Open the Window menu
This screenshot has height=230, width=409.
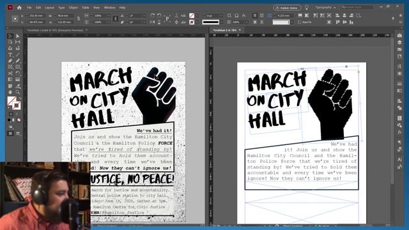109,8
